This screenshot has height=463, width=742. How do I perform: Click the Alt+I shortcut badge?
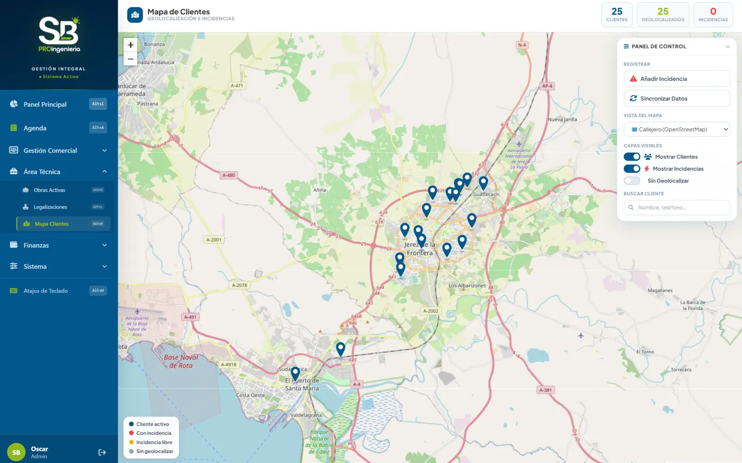(98, 104)
